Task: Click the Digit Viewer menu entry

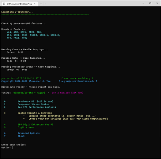Action: click(x=26, y=127)
